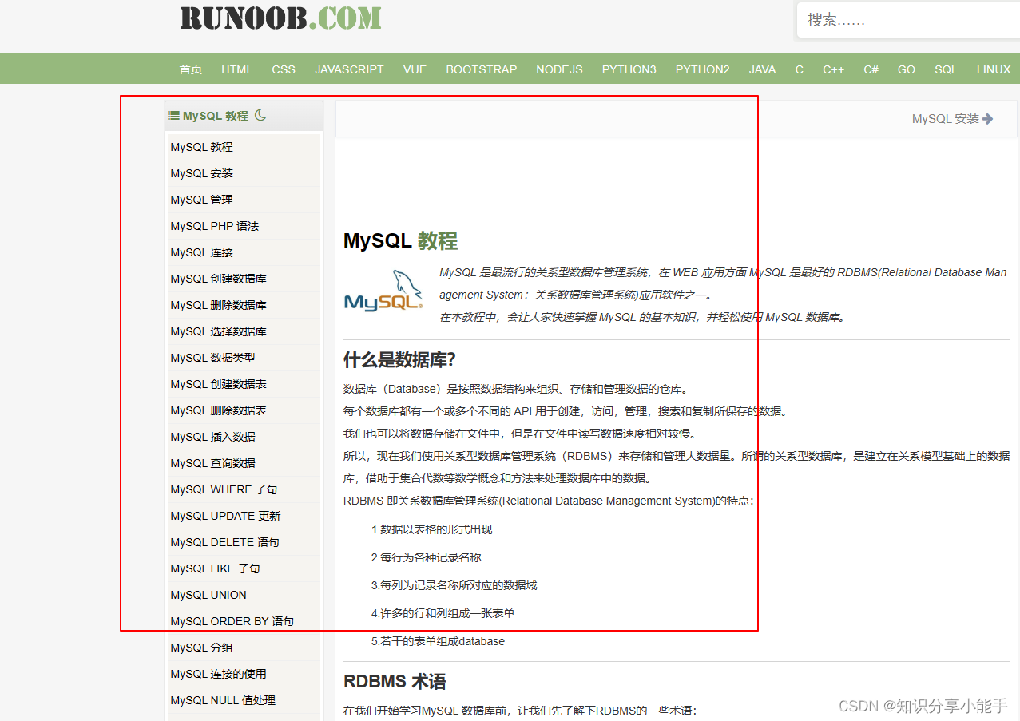Go to next chapter MySQL 安装 link
This screenshot has width=1020, height=721.
coord(946,119)
